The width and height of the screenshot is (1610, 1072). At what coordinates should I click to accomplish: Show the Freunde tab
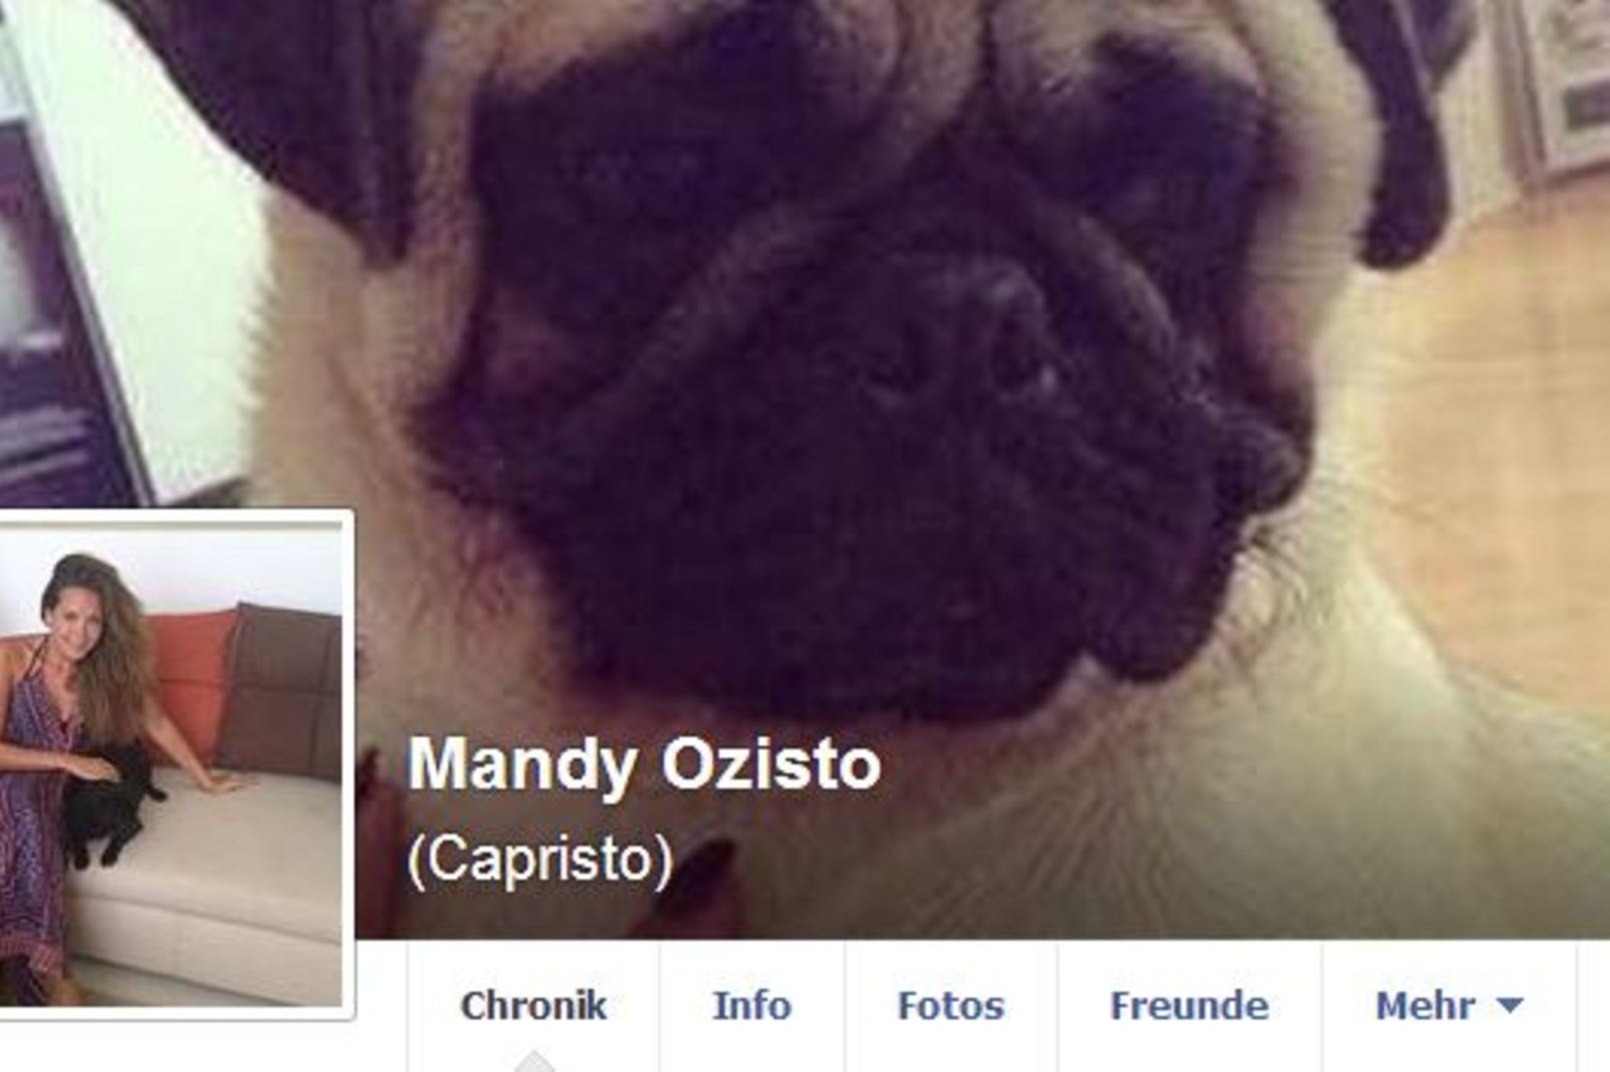pyautogui.click(x=1189, y=1005)
